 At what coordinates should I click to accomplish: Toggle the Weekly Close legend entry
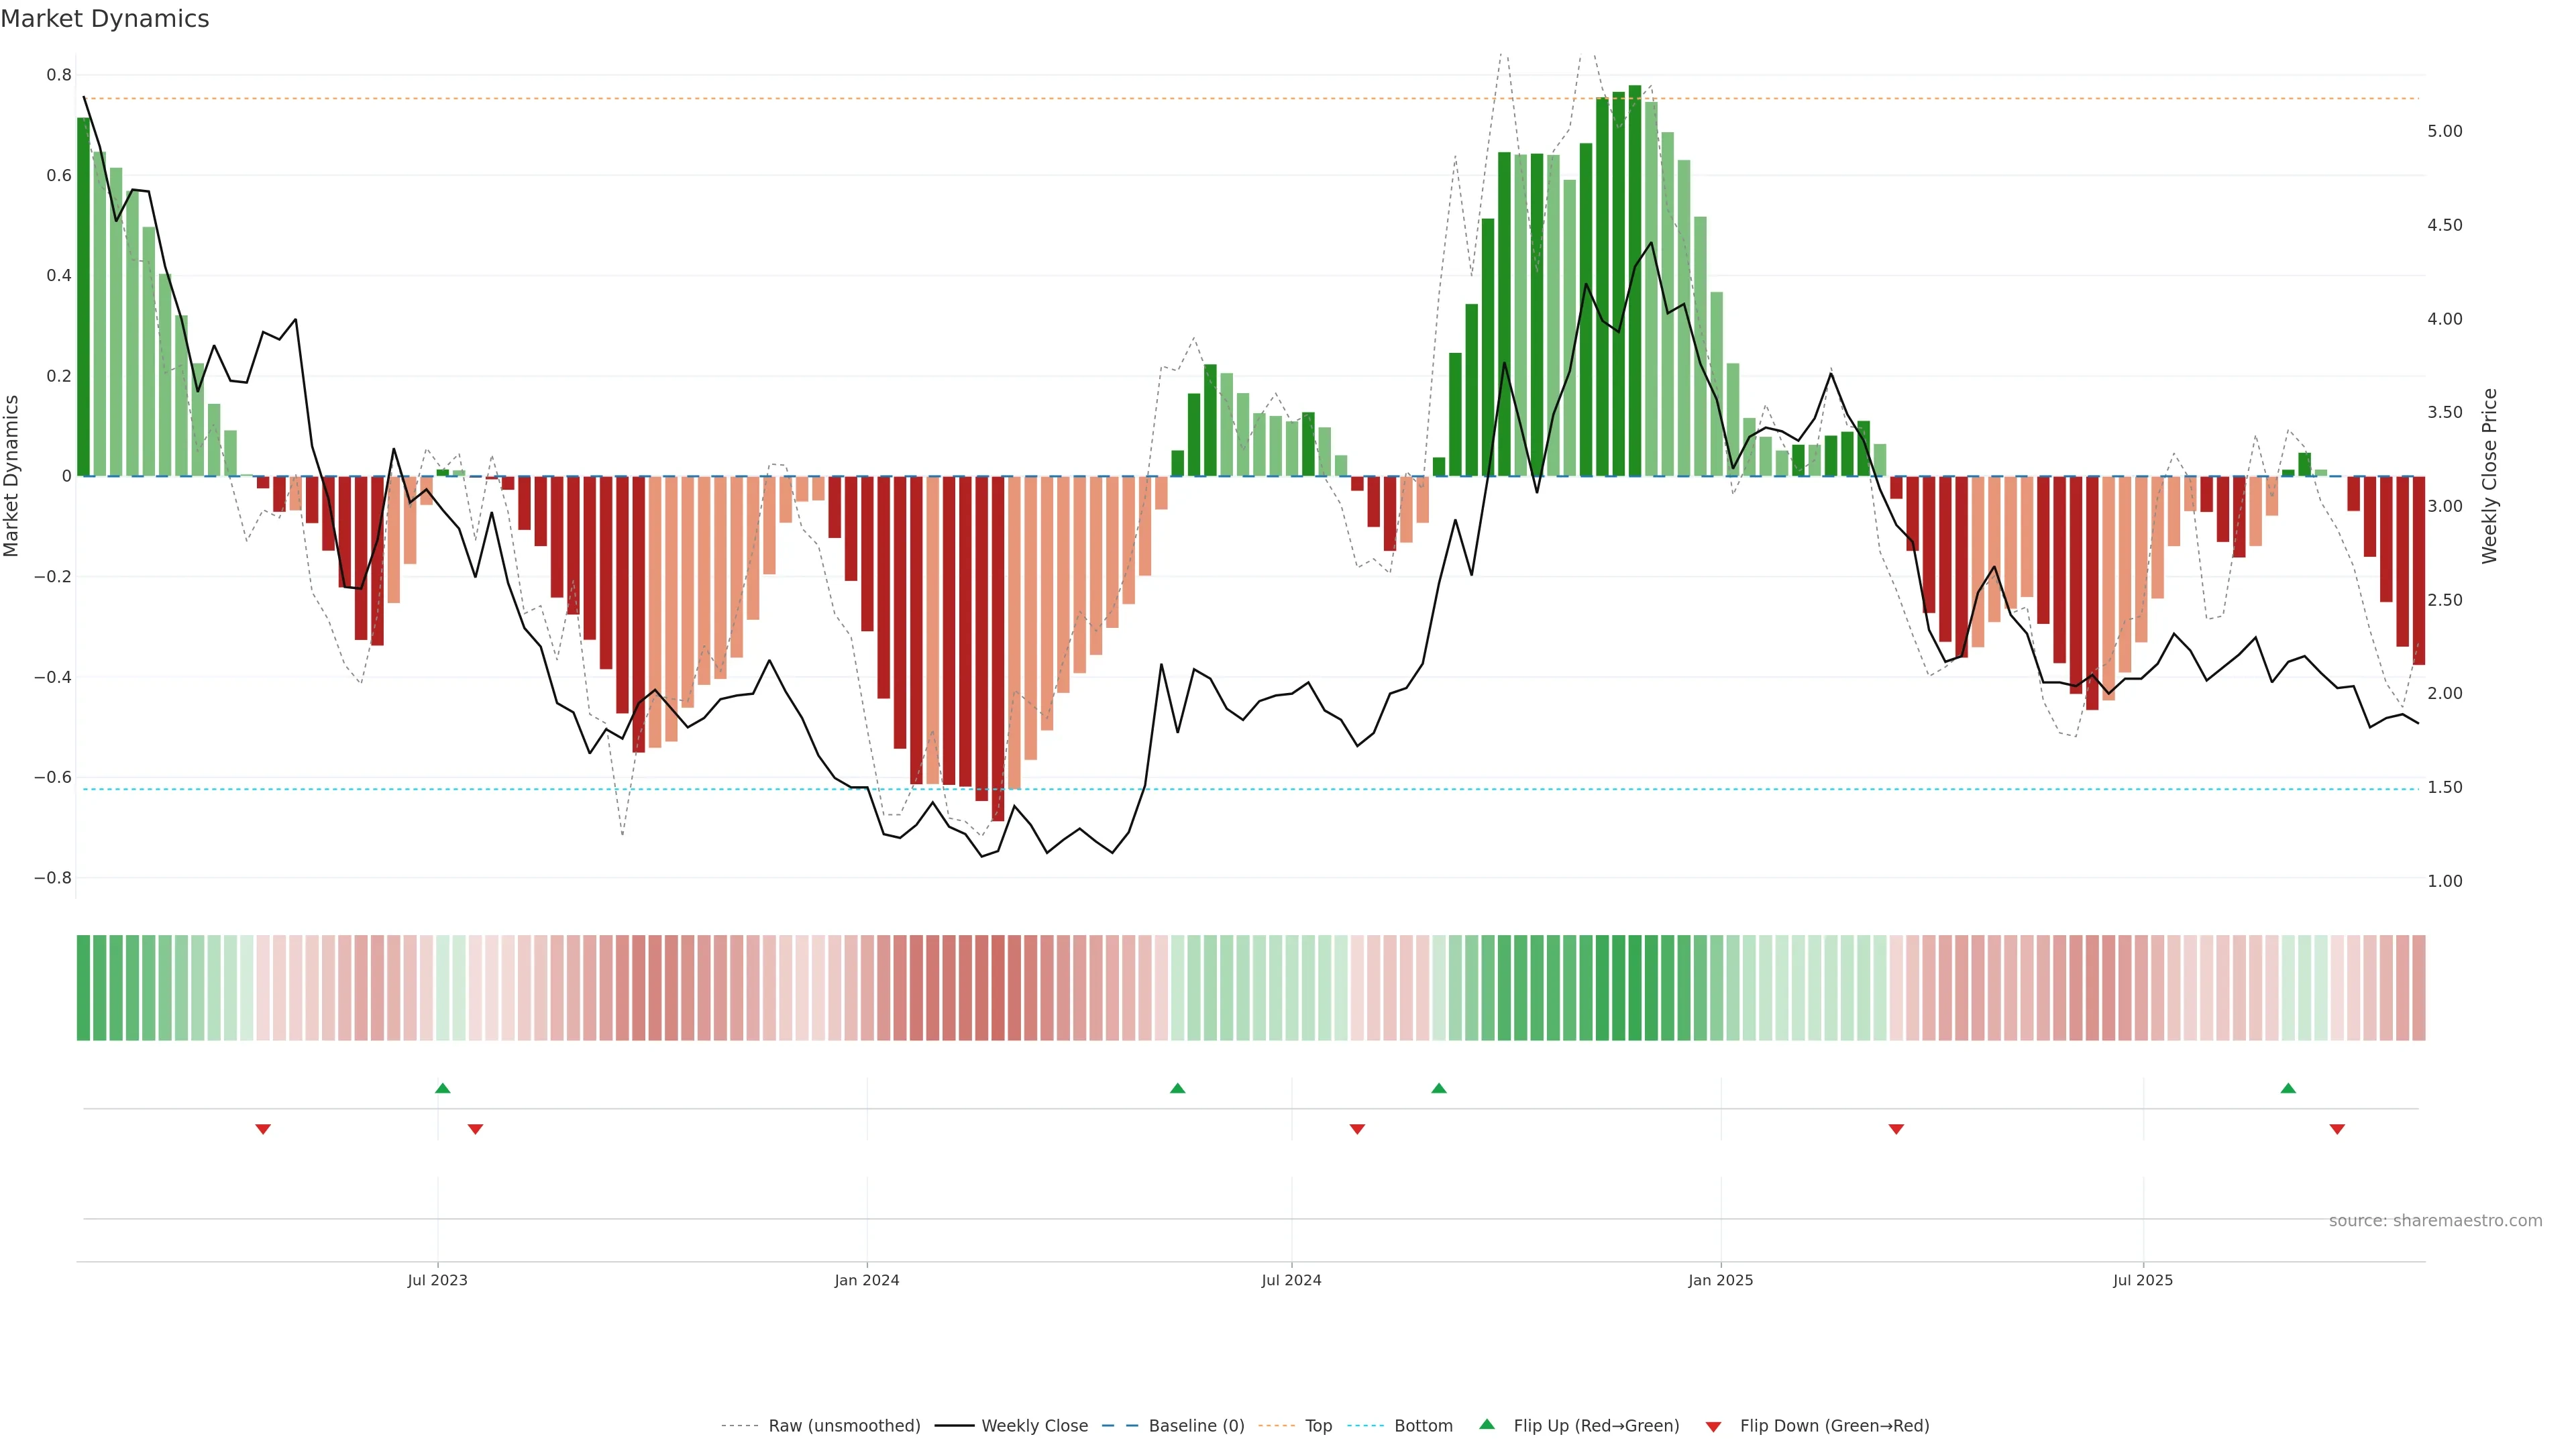pos(1034,1426)
